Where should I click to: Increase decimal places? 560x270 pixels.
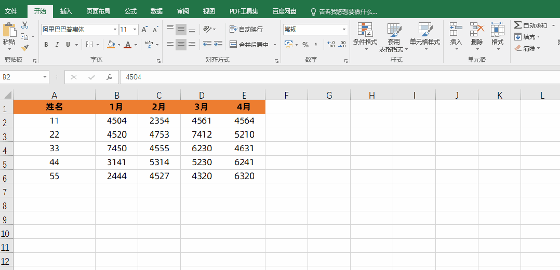(331, 44)
